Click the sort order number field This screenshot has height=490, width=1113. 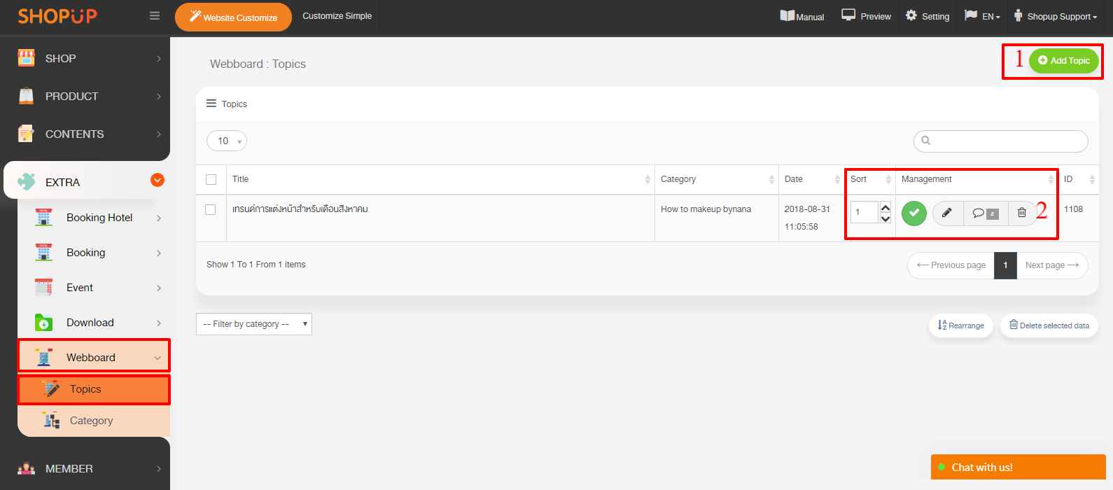[864, 212]
